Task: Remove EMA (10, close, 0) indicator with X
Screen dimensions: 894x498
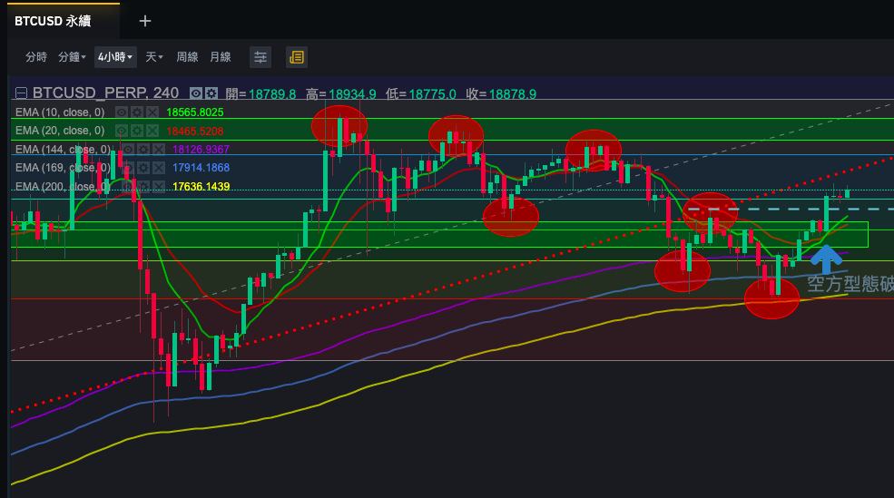Action: (152, 112)
